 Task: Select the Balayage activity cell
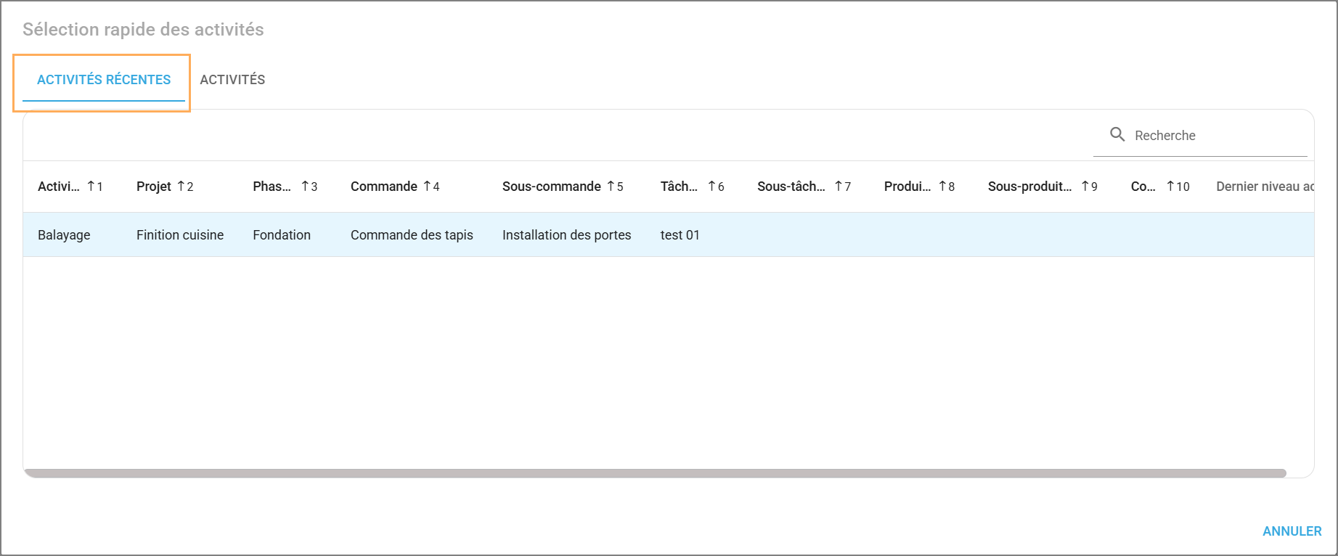[x=64, y=235]
